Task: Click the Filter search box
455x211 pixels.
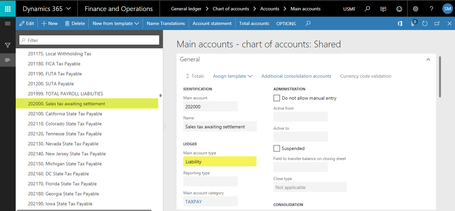Action: tap(89, 40)
